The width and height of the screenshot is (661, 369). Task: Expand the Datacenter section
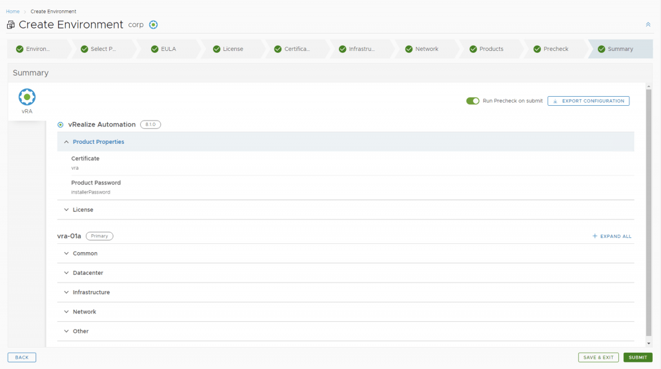pos(66,273)
